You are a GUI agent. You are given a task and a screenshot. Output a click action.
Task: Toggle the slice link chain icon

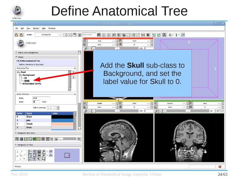[x=86, y=48]
